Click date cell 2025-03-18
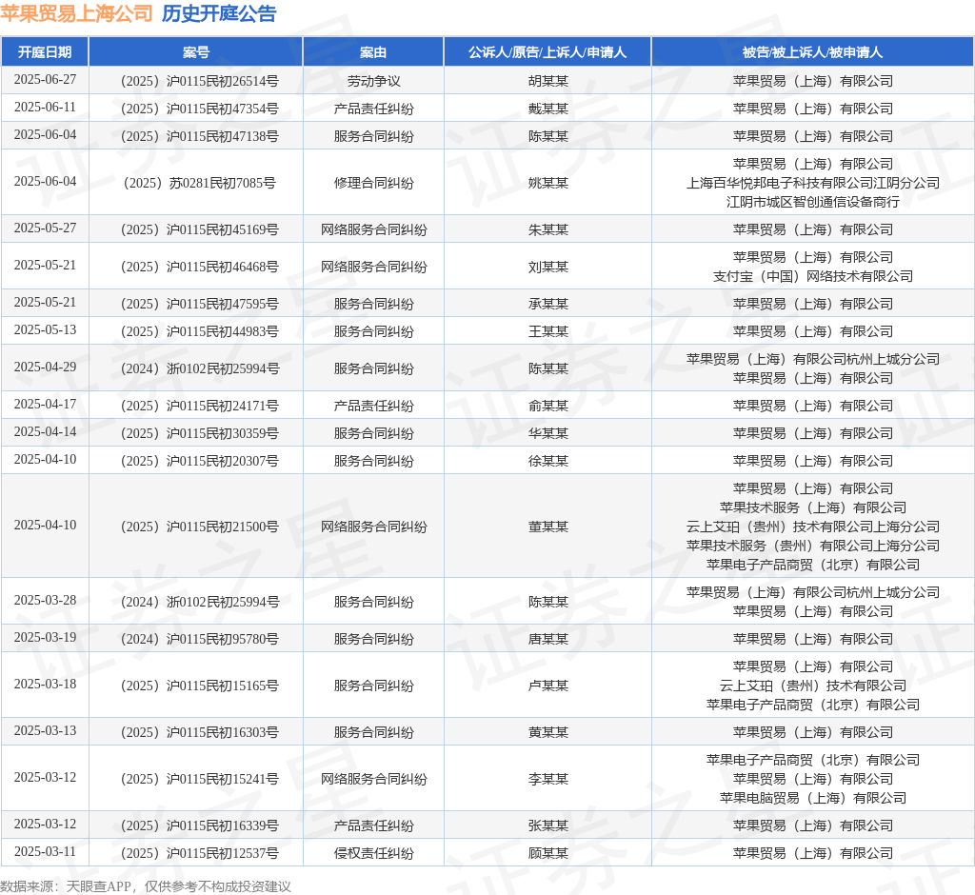 click(x=45, y=685)
